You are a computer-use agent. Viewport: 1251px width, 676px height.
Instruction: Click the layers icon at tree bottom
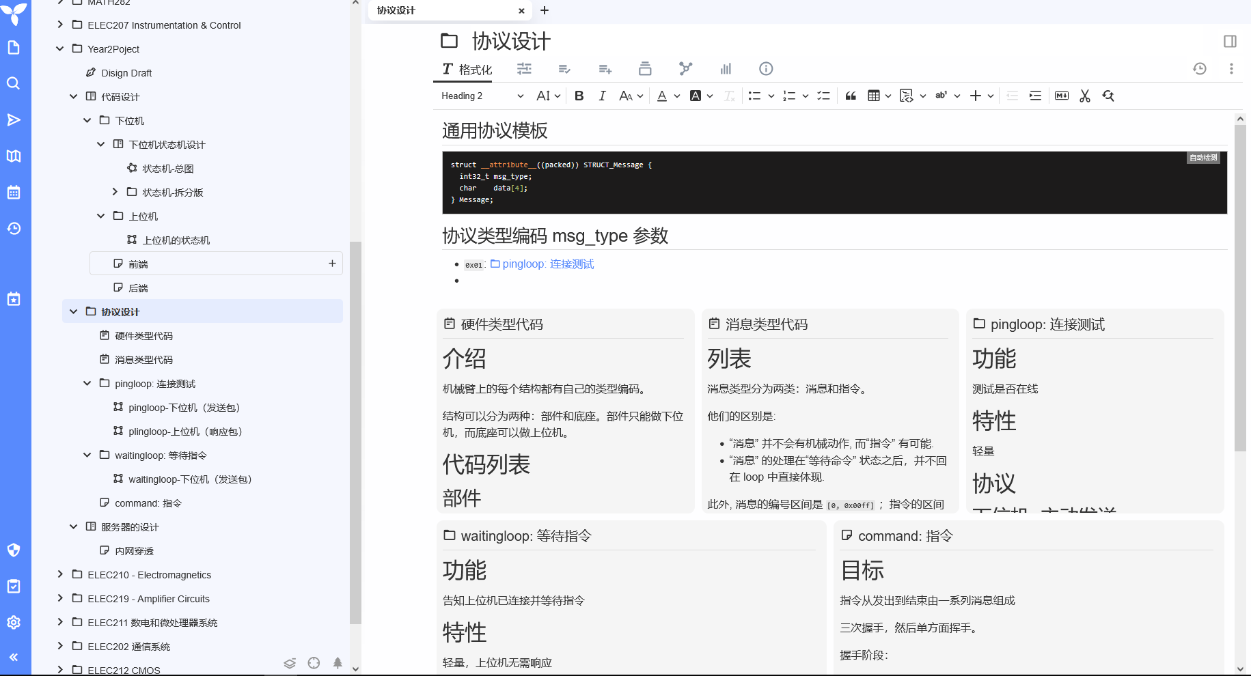(290, 662)
